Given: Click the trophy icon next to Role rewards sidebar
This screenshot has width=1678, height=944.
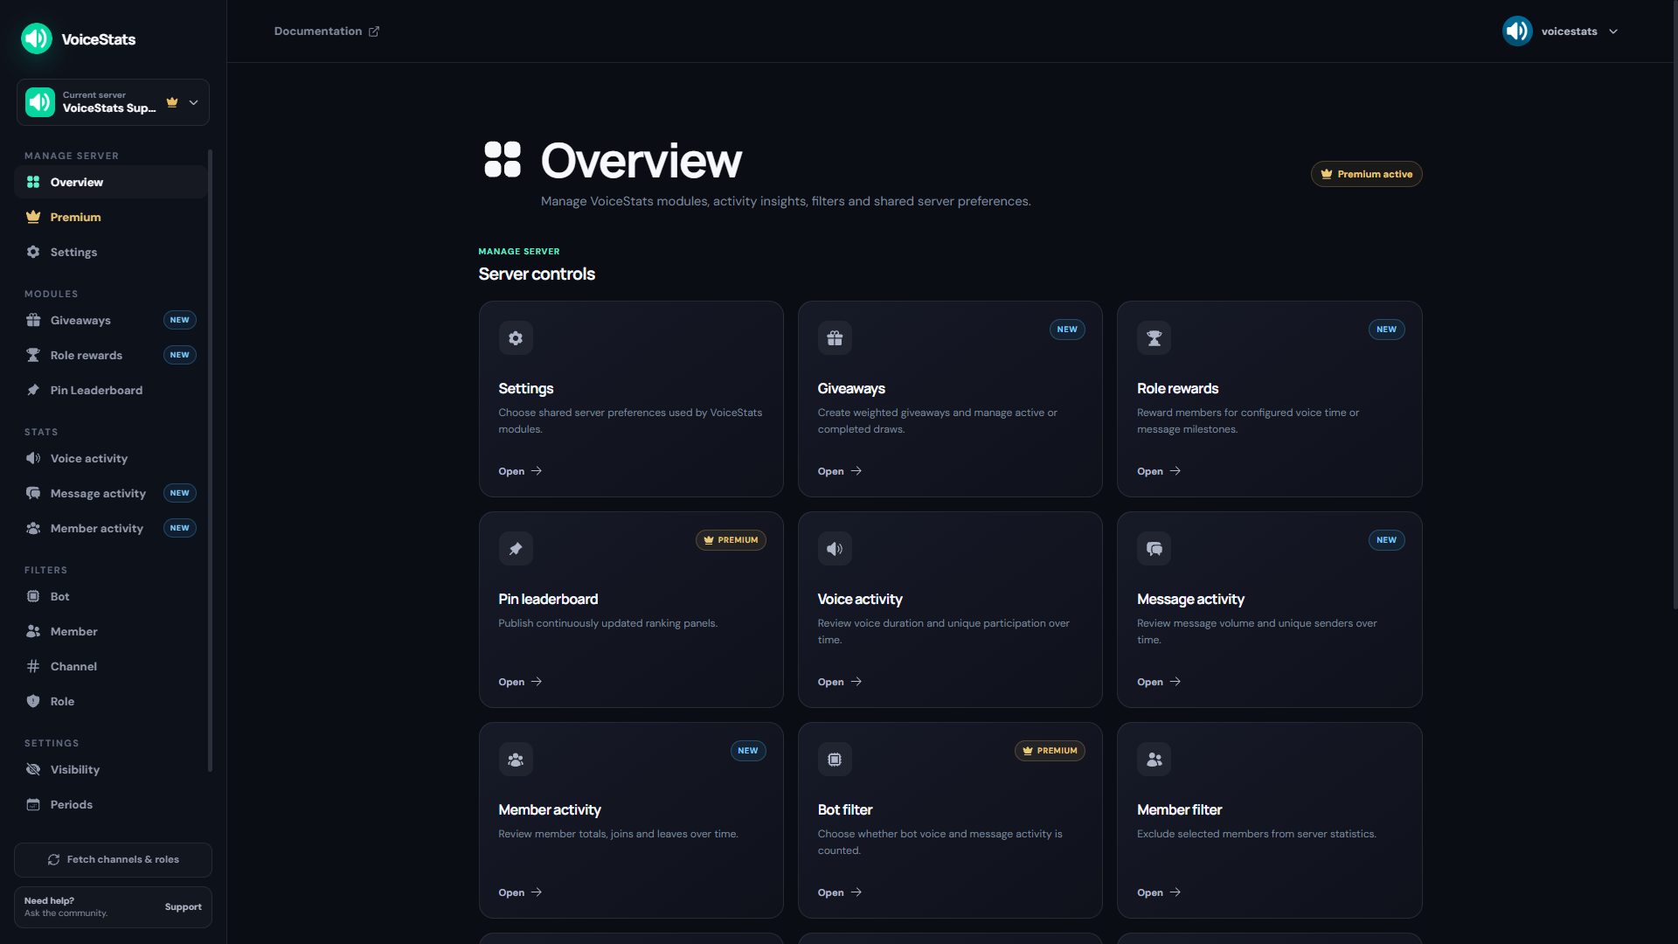Looking at the screenshot, I should 33,355.
